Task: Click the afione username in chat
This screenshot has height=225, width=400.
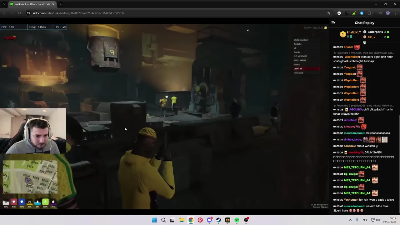Action: tap(348, 47)
